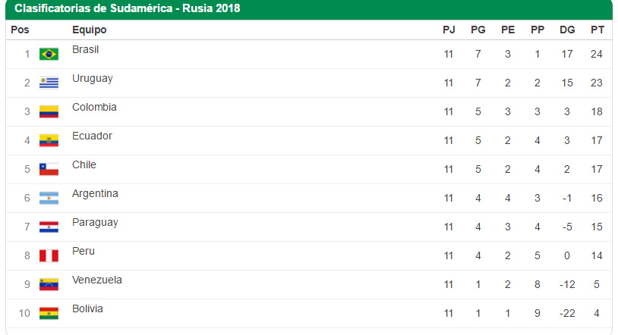Viewport: 618px width, 335px height.
Task: Click the Paraguay flag icon
Action: tap(49, 227)
